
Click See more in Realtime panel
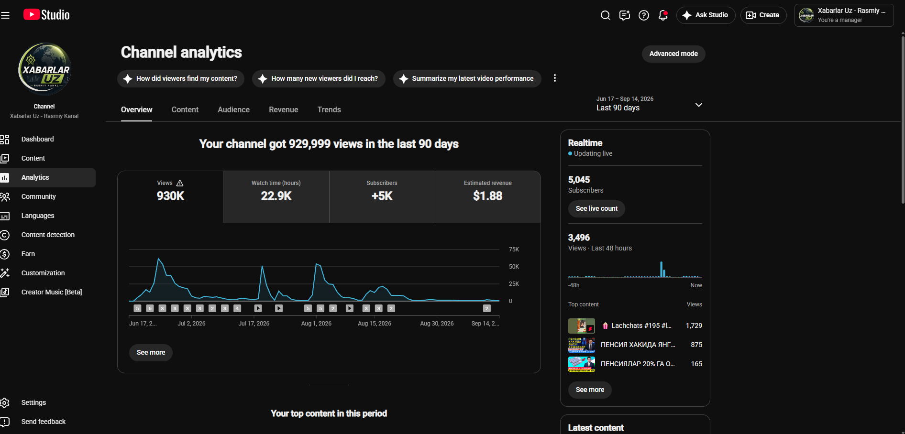coord(590,390)
